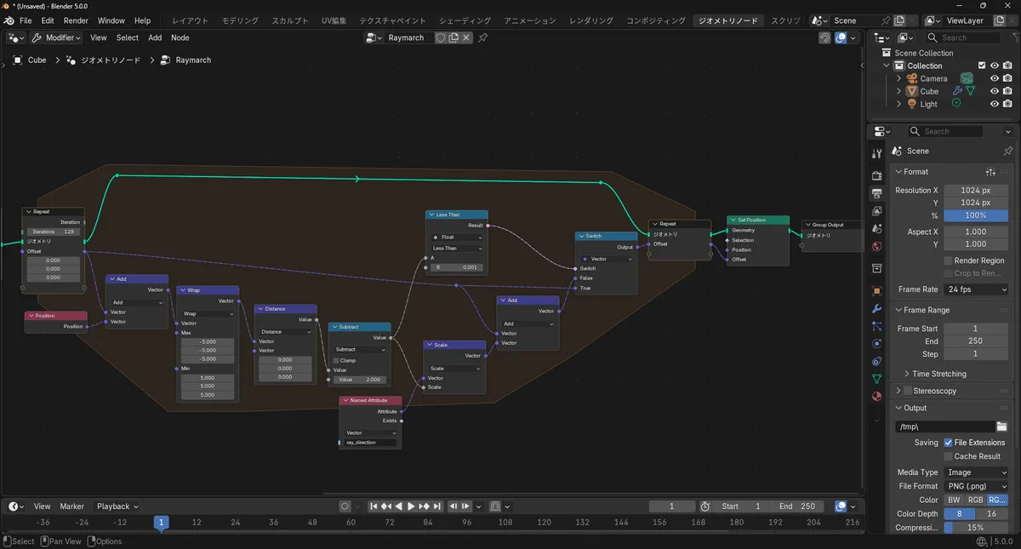Click the Camera object icon in outliner
The height and width of the screenshot is (549, 1021).
(912, 78)
